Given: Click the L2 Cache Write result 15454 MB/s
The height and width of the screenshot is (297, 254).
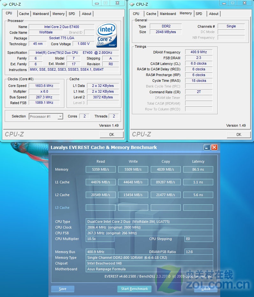Looking at the screenshot, I should point(133,195).
